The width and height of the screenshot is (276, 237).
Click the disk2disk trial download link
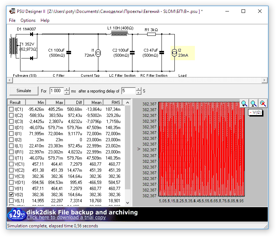click(x=66, y=217)
